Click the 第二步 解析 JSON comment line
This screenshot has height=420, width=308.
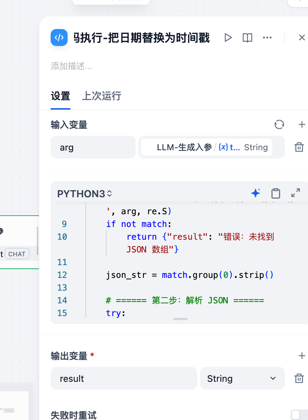(x=185, y=300)
